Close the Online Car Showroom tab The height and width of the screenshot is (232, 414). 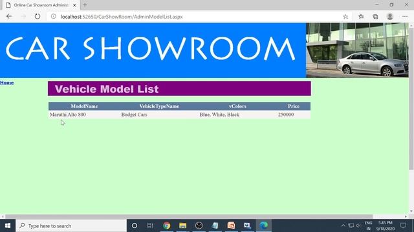[x=74, y=5]
